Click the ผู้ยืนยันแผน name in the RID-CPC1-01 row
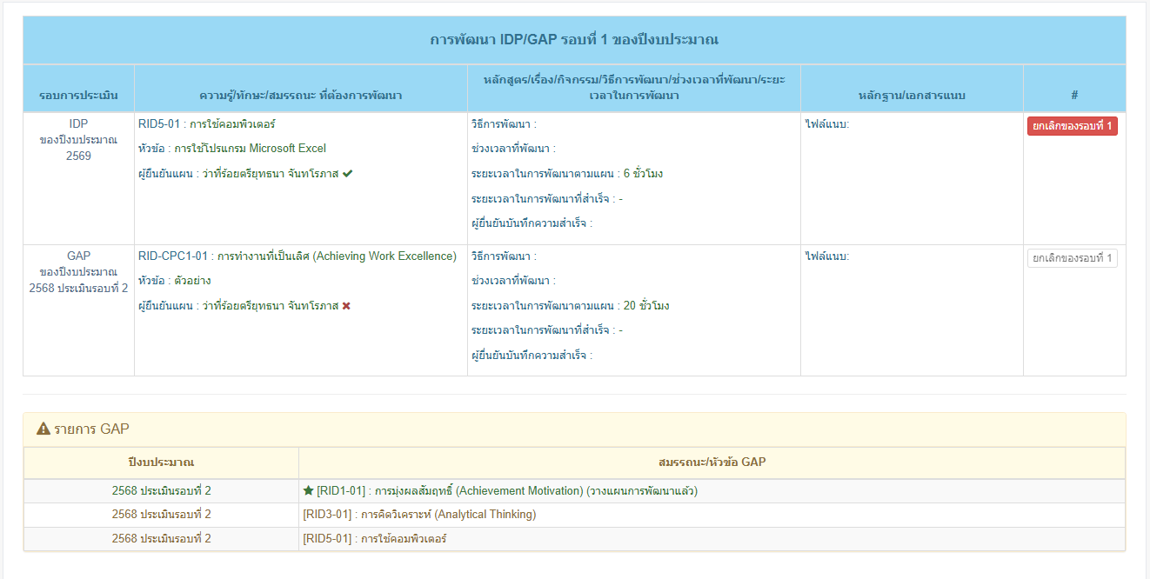Viewport: 1150px width, 579px height. click(x=270, y=306)
